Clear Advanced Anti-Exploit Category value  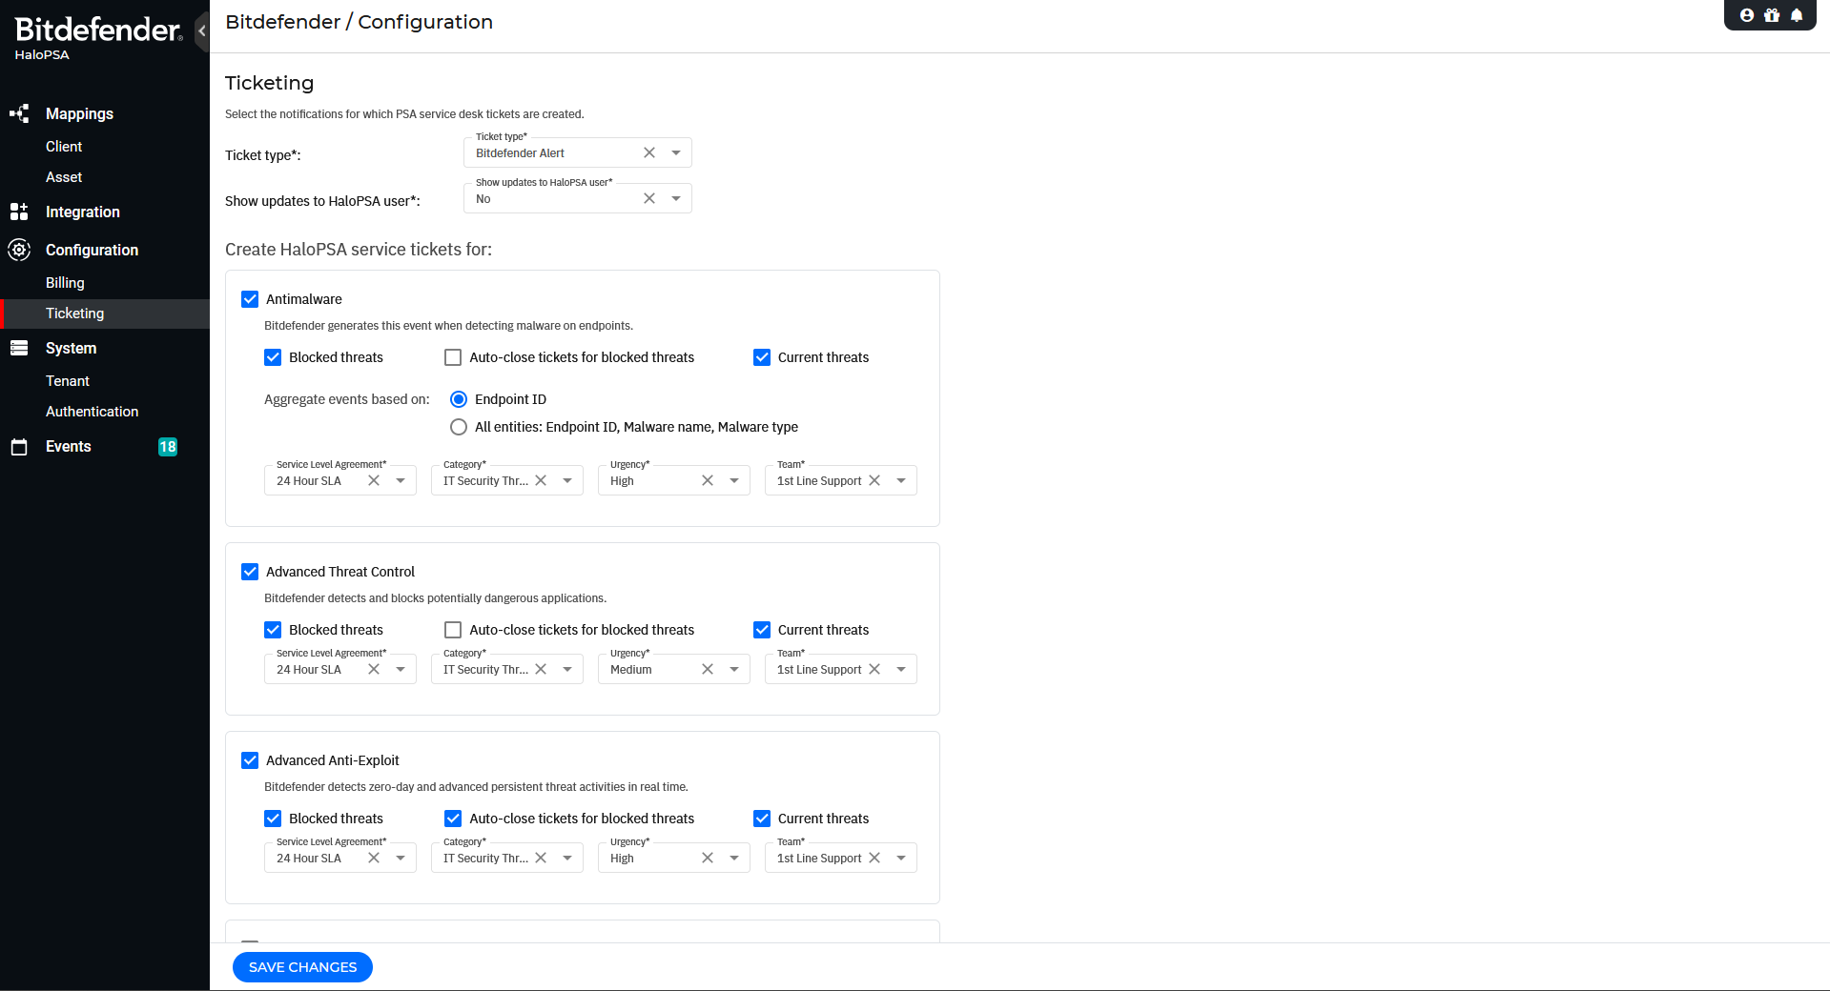point(541,858)
